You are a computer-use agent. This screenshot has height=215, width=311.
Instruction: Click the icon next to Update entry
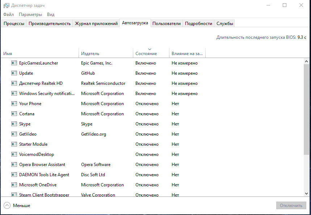click(x=14, y=73)
